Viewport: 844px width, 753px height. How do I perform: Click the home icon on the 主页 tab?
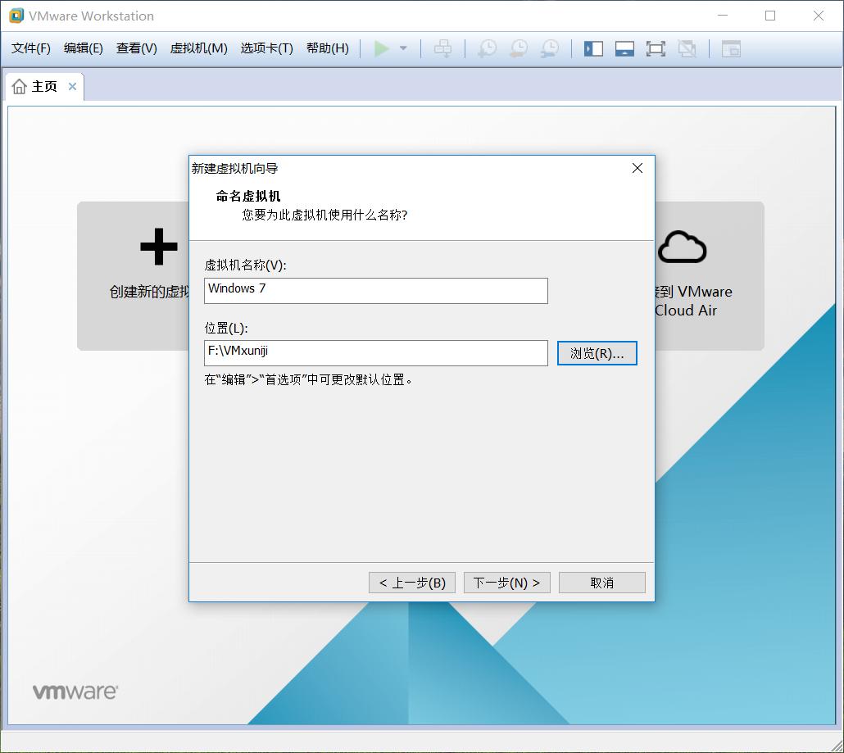coord(20,87)
